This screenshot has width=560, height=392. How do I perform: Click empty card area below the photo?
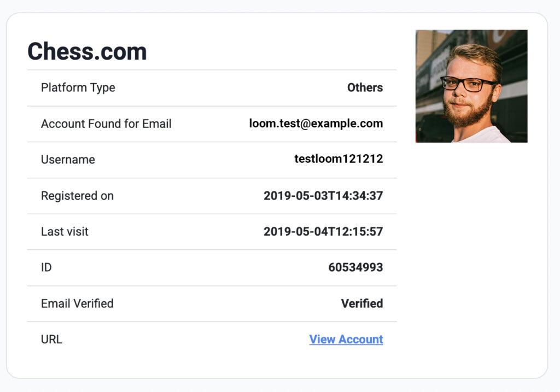tap(471, 250)
